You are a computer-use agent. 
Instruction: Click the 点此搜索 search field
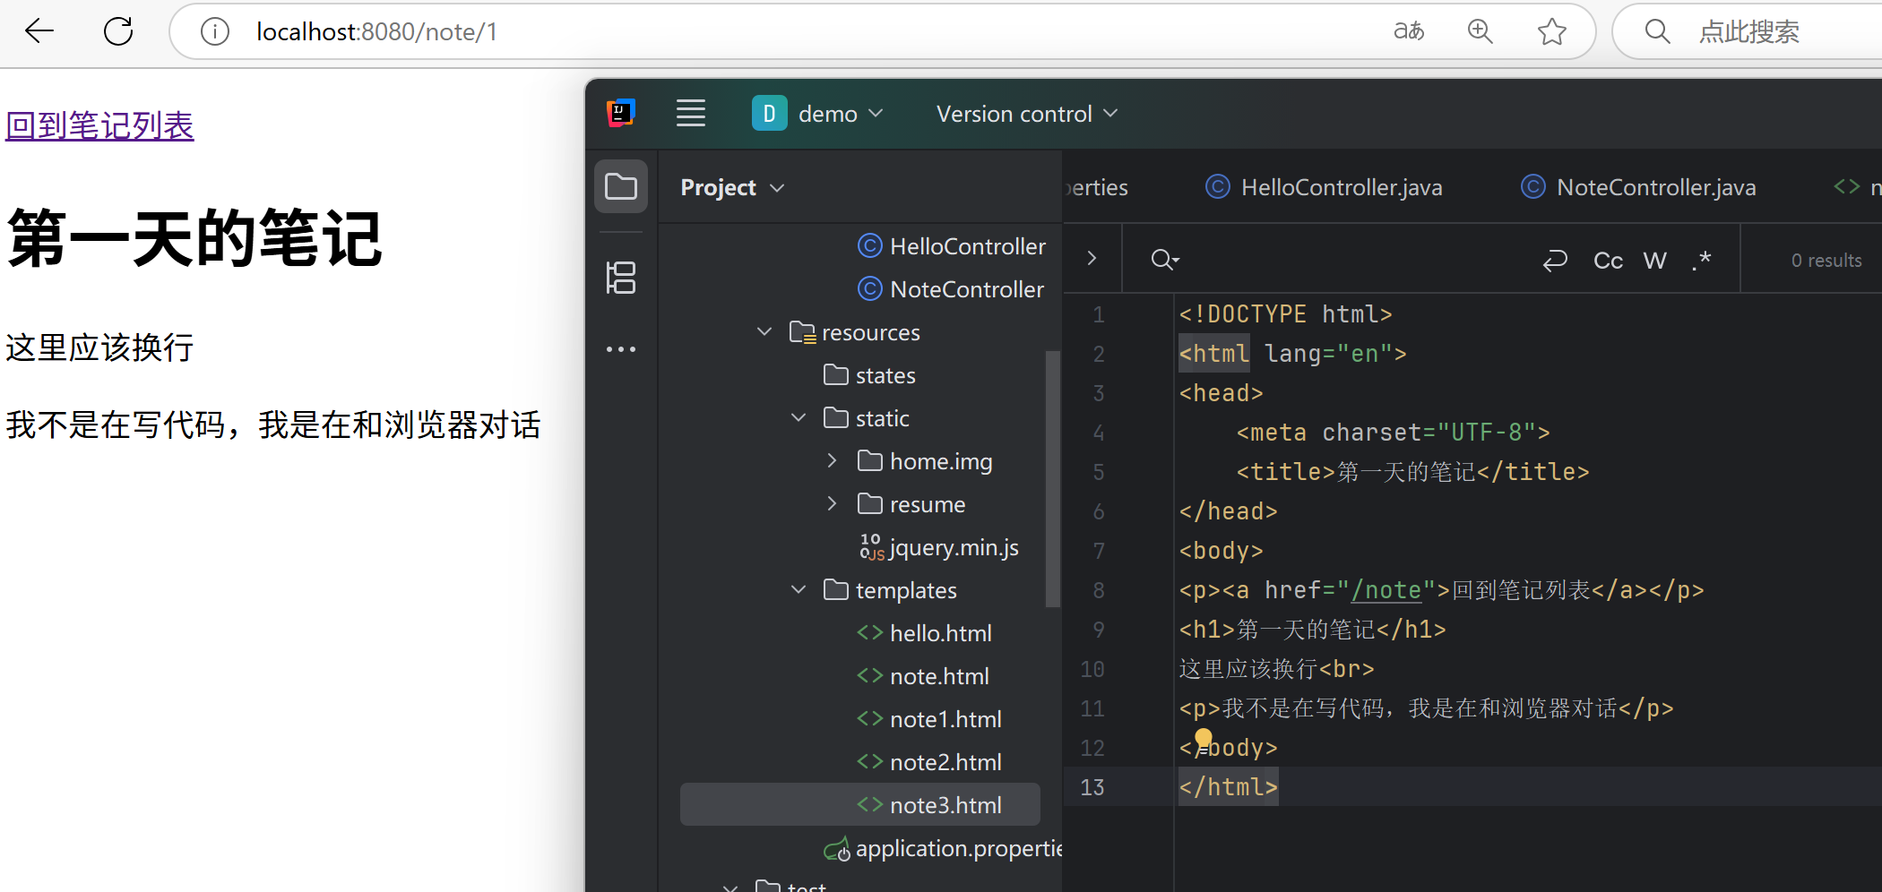tap(1749, 31)
